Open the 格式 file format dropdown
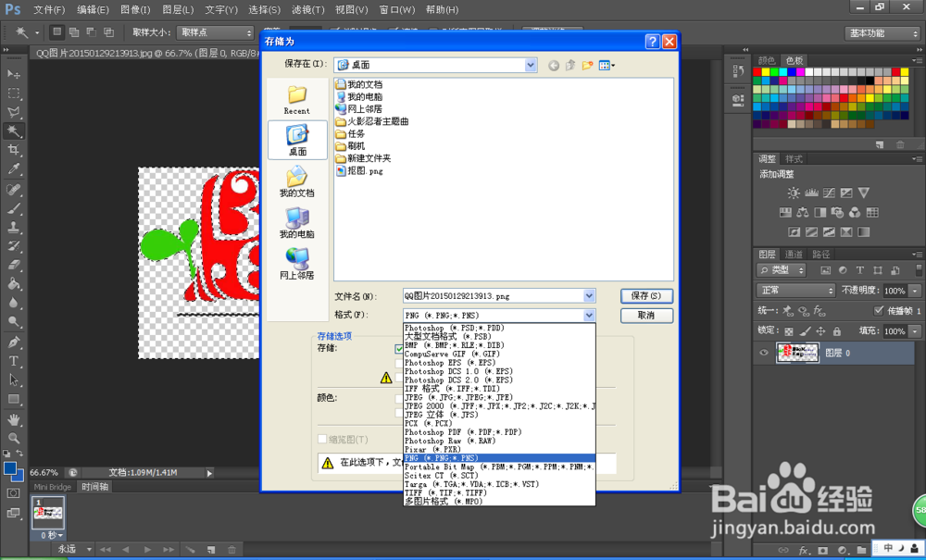Screen dimensions: 926x560 click(587, 315)
